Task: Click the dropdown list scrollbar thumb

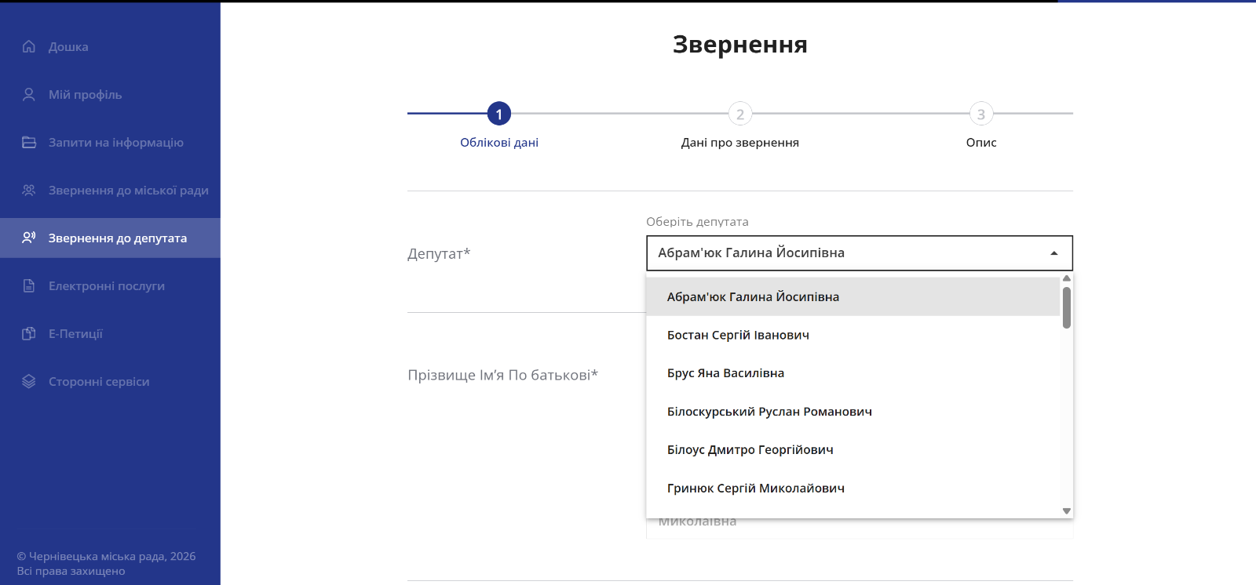Action: tap(1067, 307)
